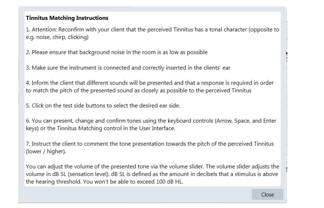Select instruction 2 about background noise

click(116, 52)
